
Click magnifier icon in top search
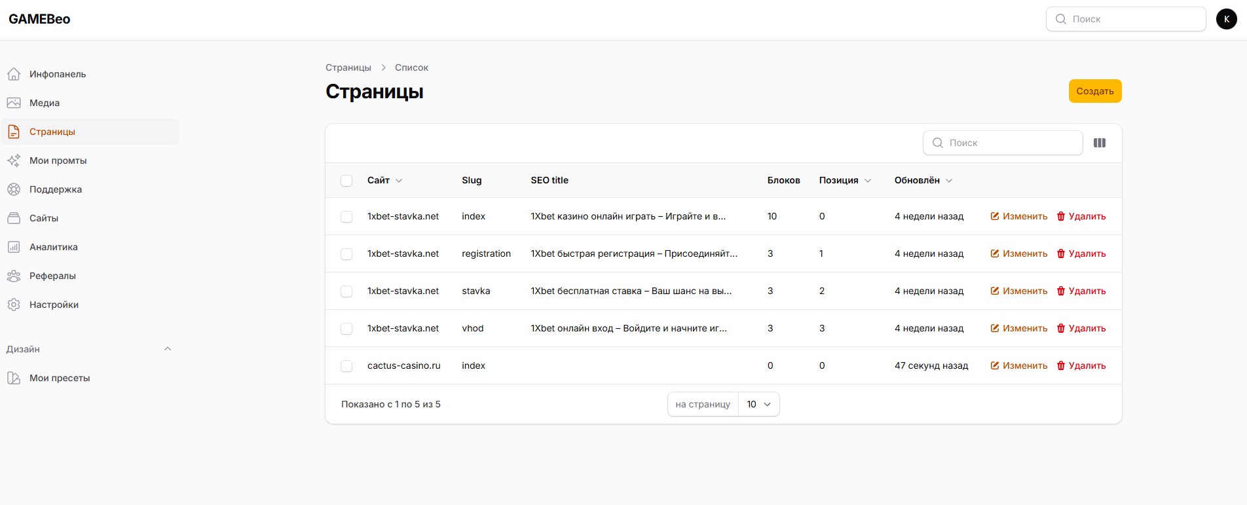coord(1061,19)
